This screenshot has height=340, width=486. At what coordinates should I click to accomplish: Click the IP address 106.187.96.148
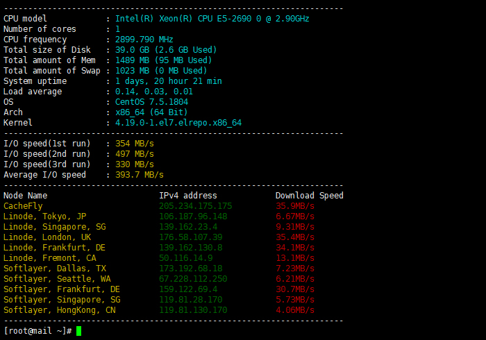click(193, 216)
